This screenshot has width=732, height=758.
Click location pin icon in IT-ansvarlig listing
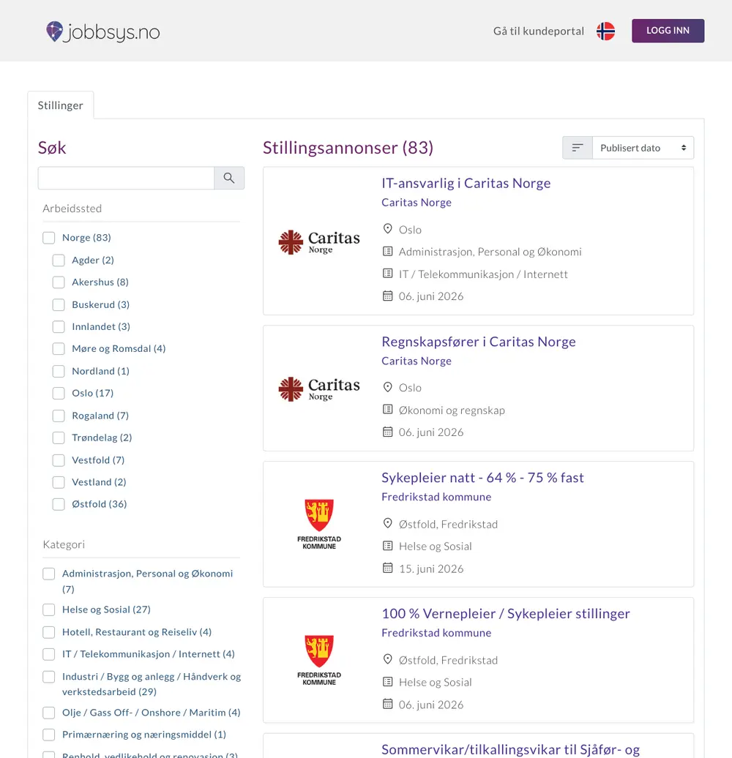[388, 229]
